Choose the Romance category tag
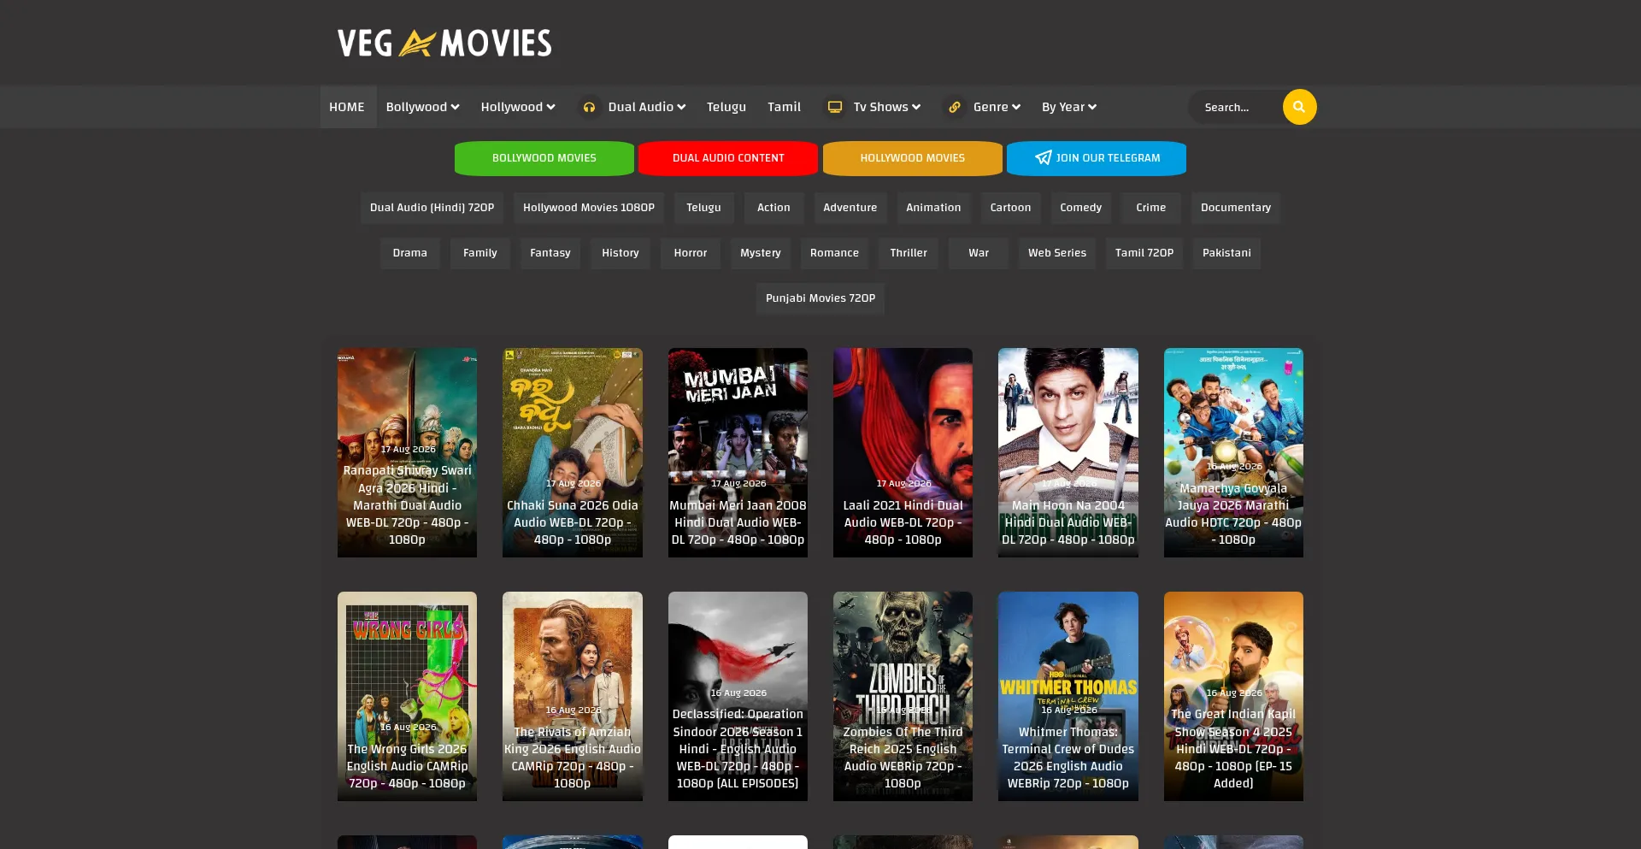The image size is (1641, 849). click(x=834, y=253)
